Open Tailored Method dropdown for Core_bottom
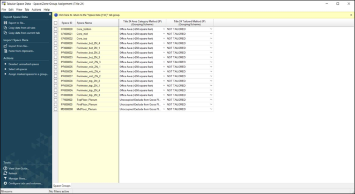 [x=211, y=29]
